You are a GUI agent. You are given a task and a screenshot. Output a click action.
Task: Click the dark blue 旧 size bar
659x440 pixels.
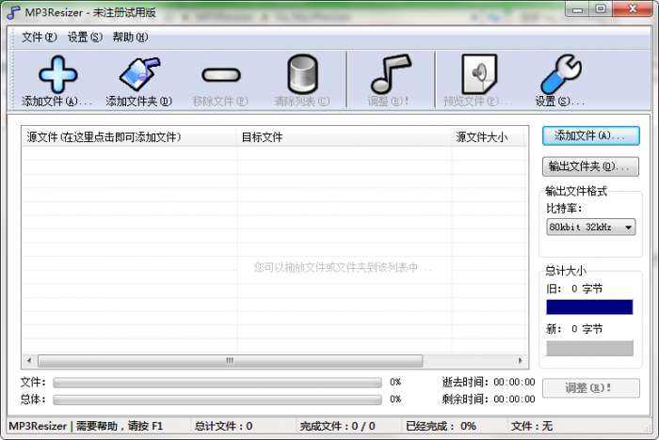[x=589, y=307]
